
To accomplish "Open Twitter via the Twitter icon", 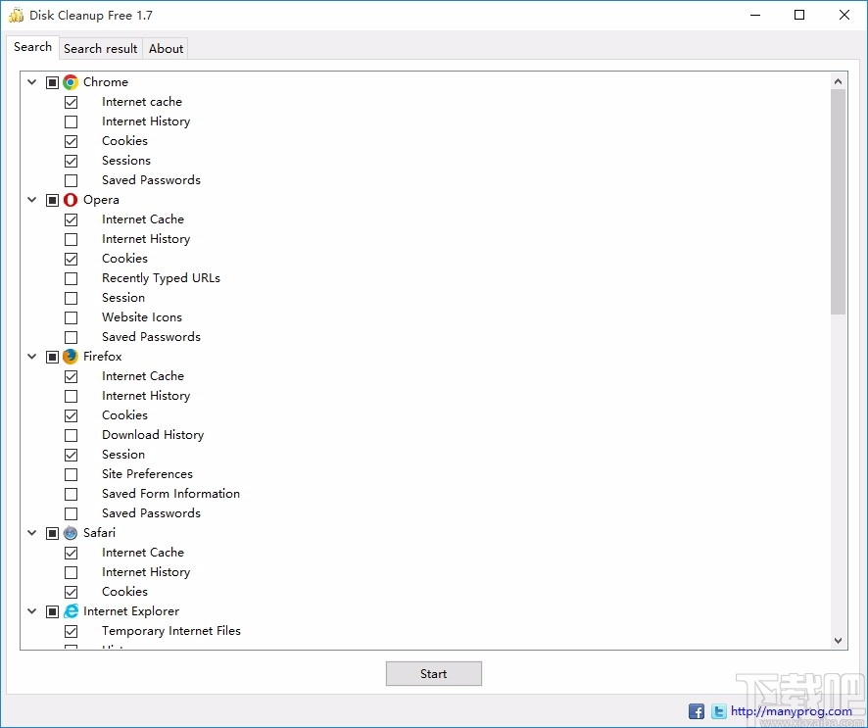I will (718, 710).
